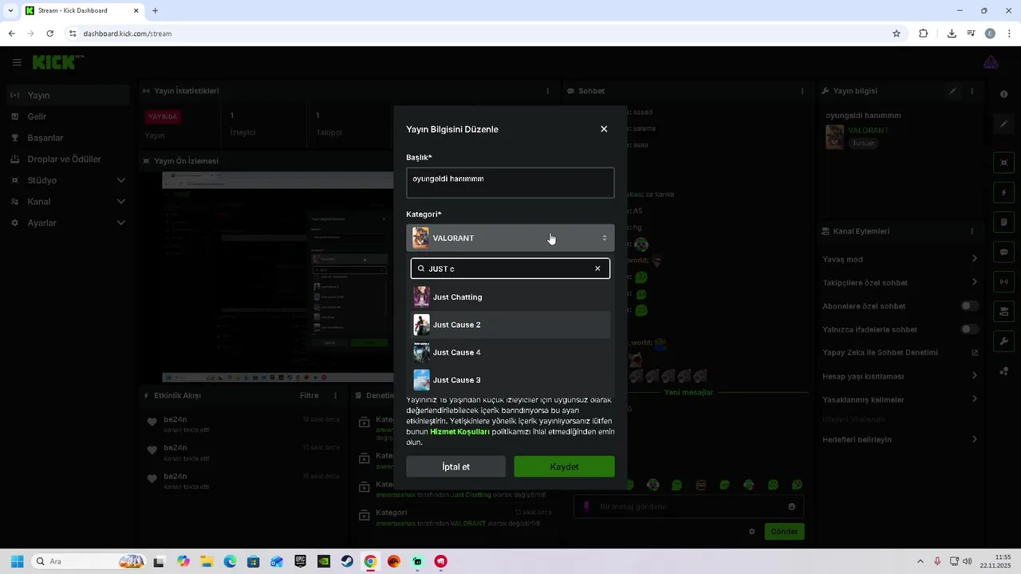Open browser downloads icon
The height and width of the screenshot is (574, 1021).
[952, 33]
